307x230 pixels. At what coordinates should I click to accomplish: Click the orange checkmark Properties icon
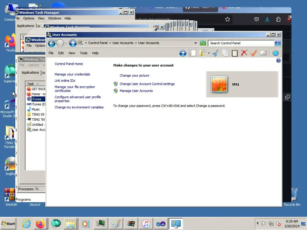coord(254,53)
